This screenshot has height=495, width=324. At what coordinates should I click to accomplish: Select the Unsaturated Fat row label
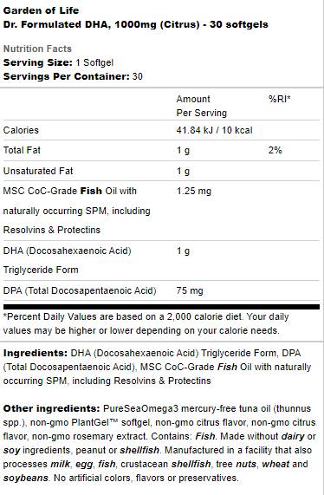click(38, 171)
